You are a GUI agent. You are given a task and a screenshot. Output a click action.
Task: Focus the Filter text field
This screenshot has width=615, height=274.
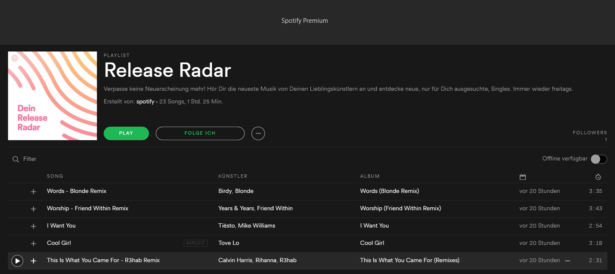point(30,159)
